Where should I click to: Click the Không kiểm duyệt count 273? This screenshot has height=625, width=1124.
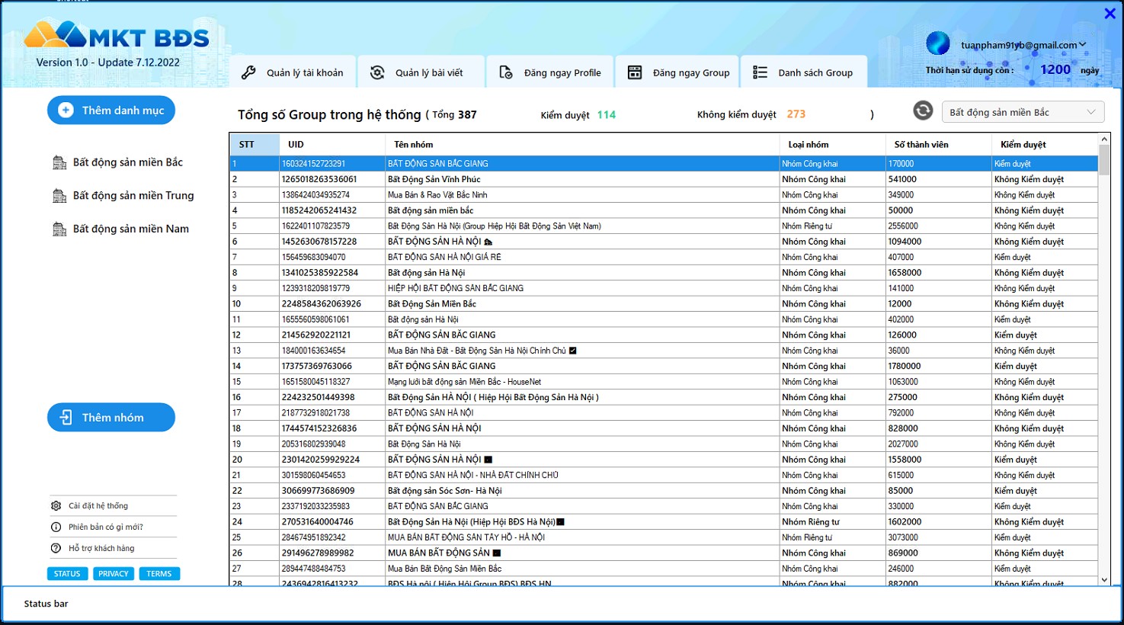click(796, 114)
